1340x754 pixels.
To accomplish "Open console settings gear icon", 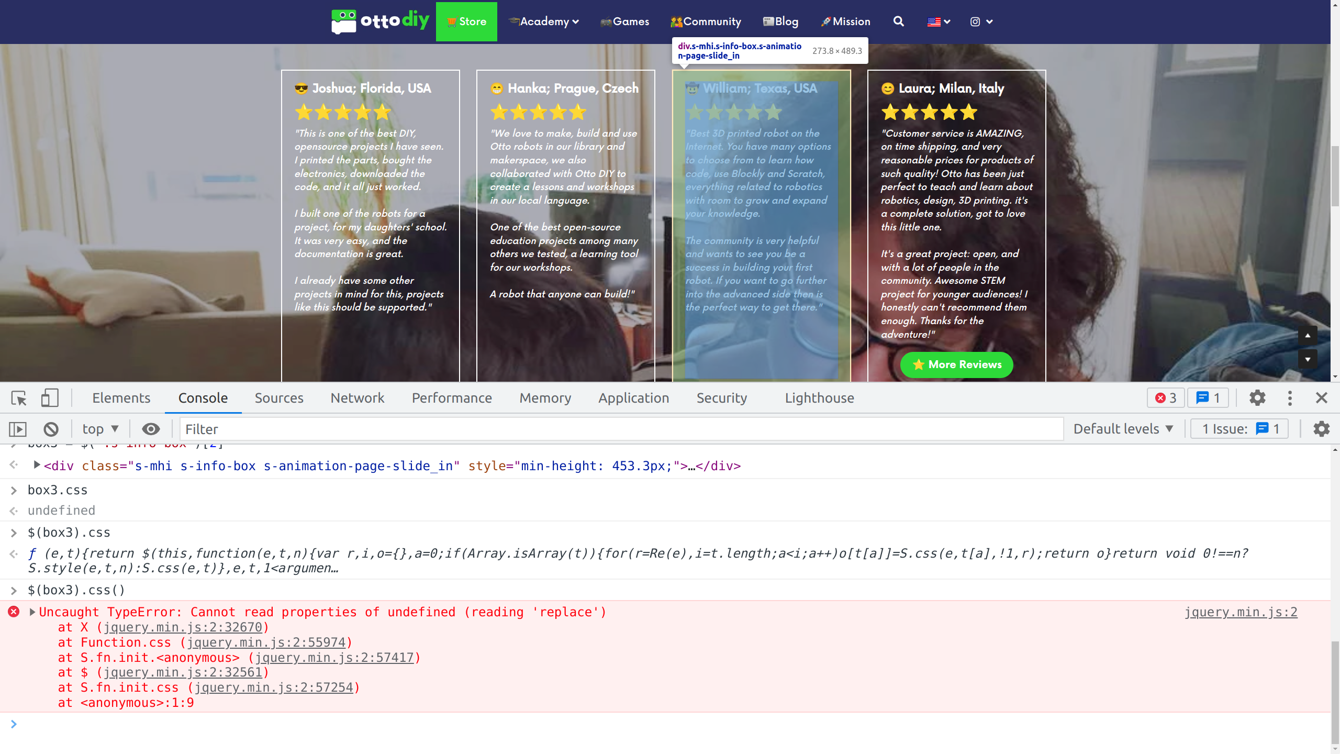I will pos(1321,429).
